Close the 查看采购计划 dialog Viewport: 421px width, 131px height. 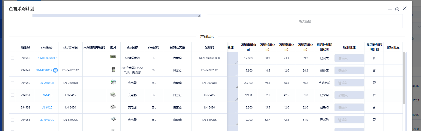tap(405, 8)
